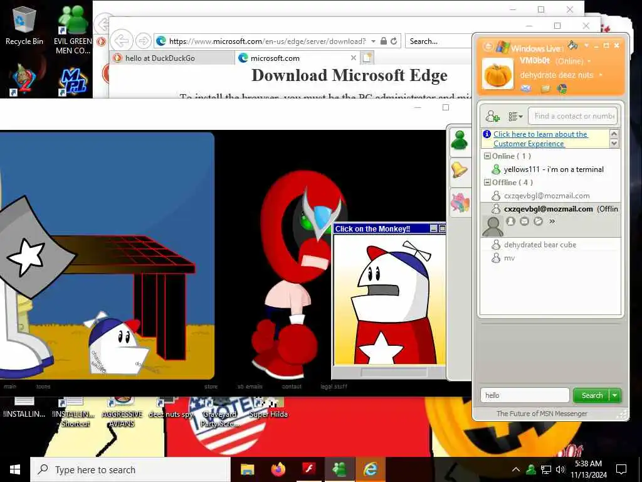Click the selected contact's gray avatar picture
This screenshot has height=482, width=642.
(x=493, y=226)
